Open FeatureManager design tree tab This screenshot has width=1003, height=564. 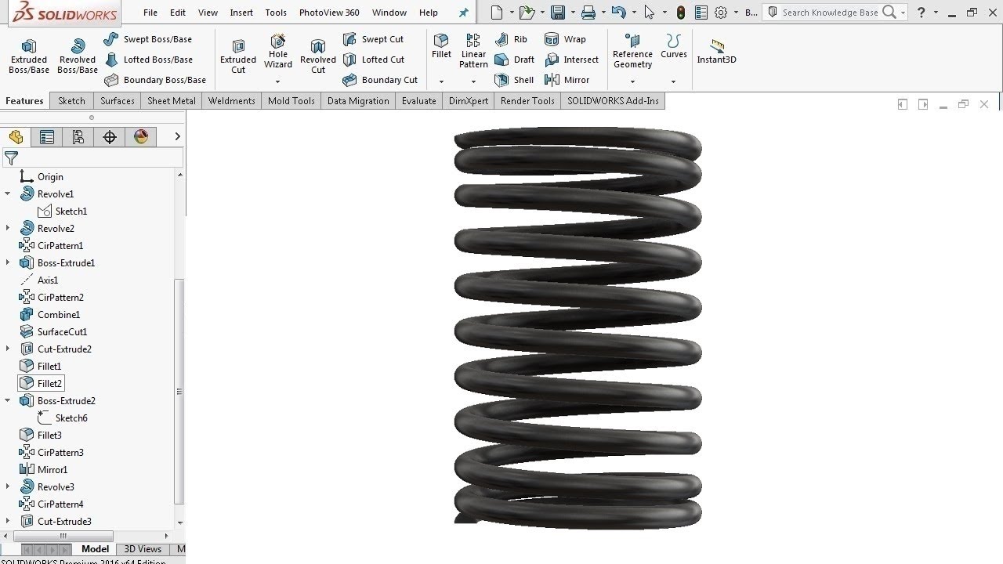tap(16, 137)
